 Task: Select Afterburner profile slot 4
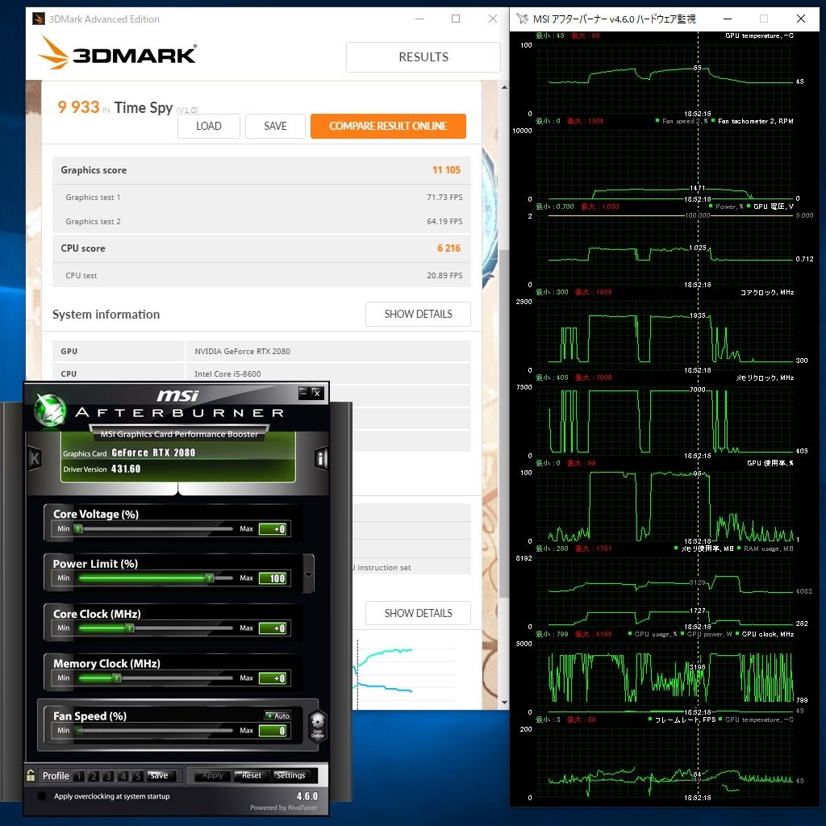point(123,776)
